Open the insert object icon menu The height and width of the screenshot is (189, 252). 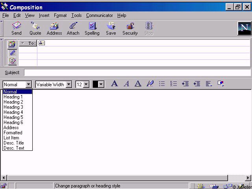221,84
